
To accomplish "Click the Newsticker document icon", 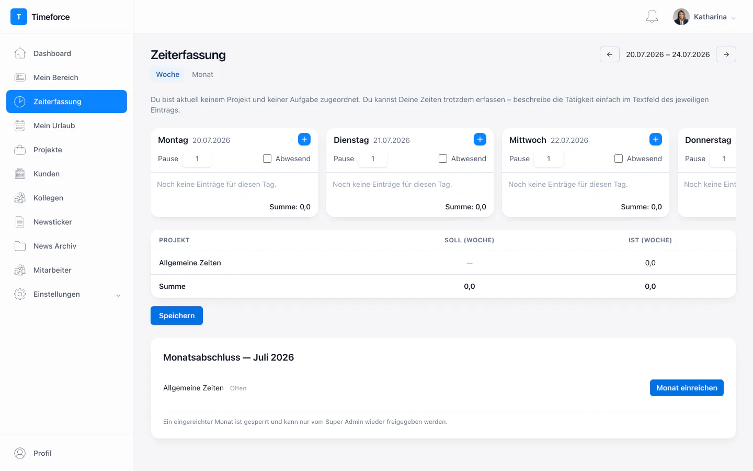I will (x=20, y=222).
